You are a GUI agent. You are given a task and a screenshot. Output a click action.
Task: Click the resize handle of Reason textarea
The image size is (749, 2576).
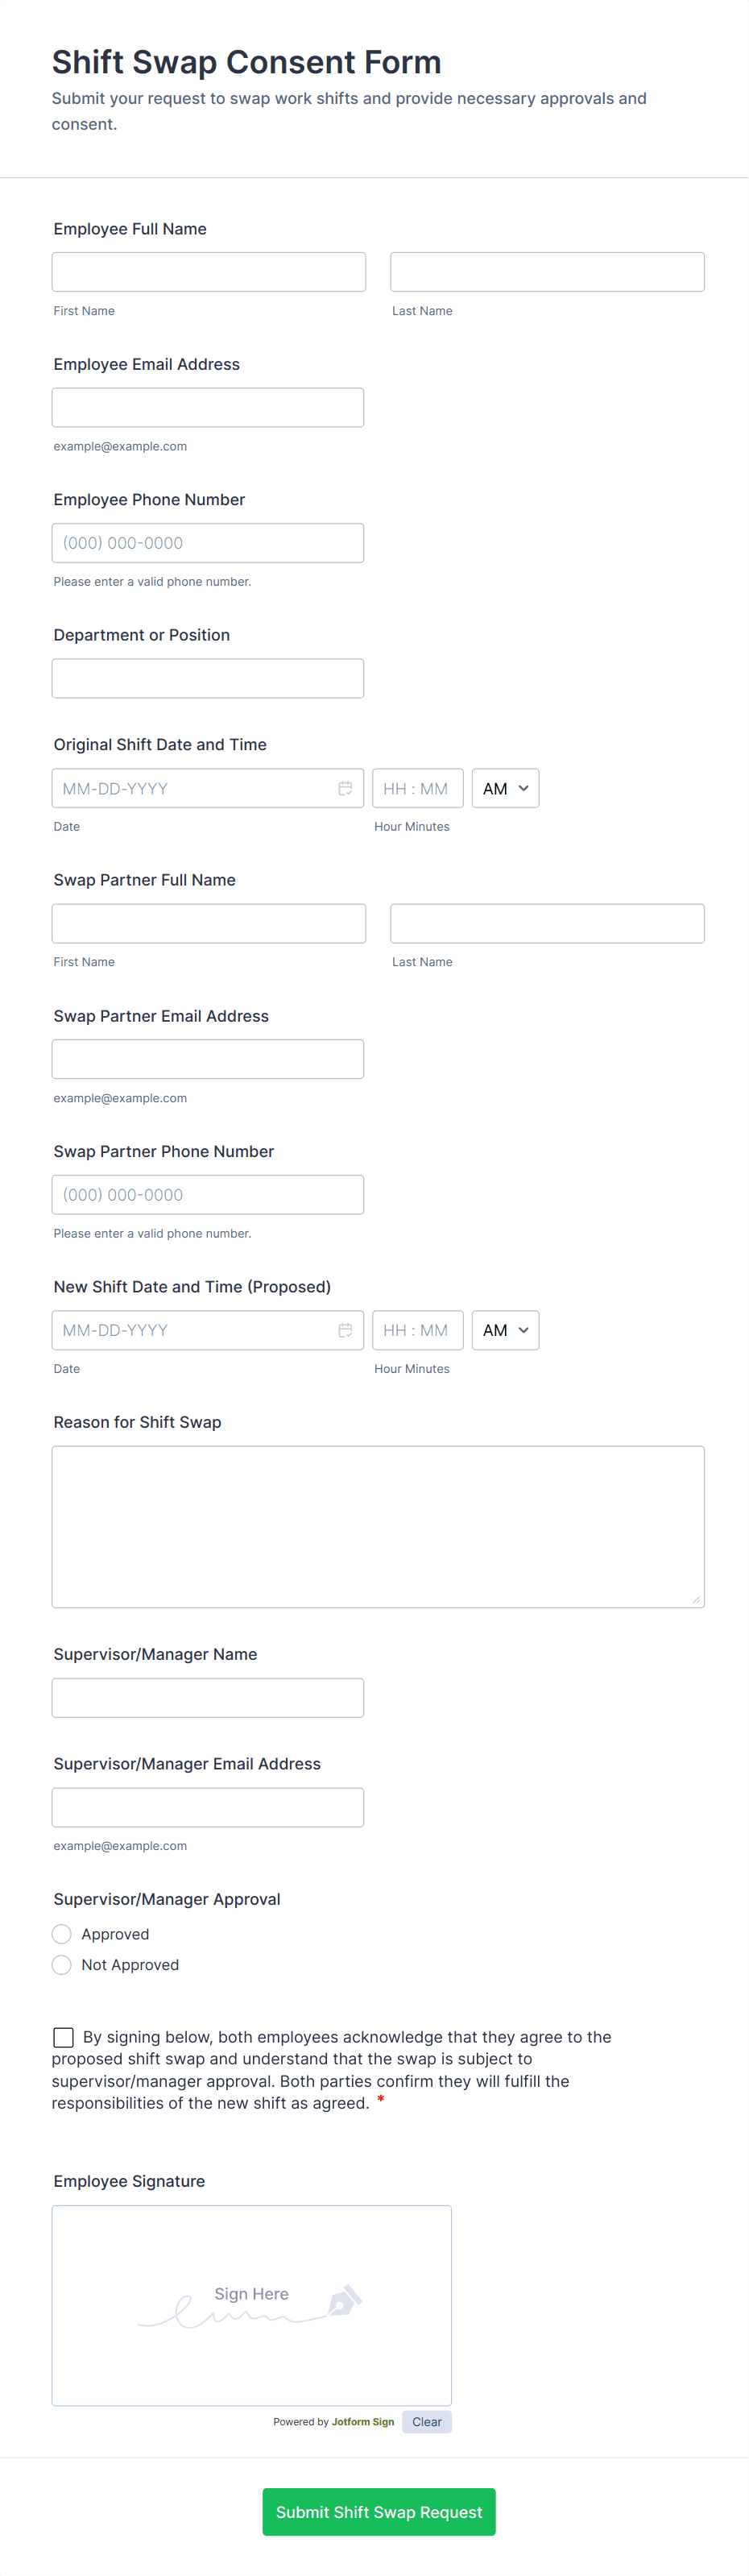(696, 1599)
